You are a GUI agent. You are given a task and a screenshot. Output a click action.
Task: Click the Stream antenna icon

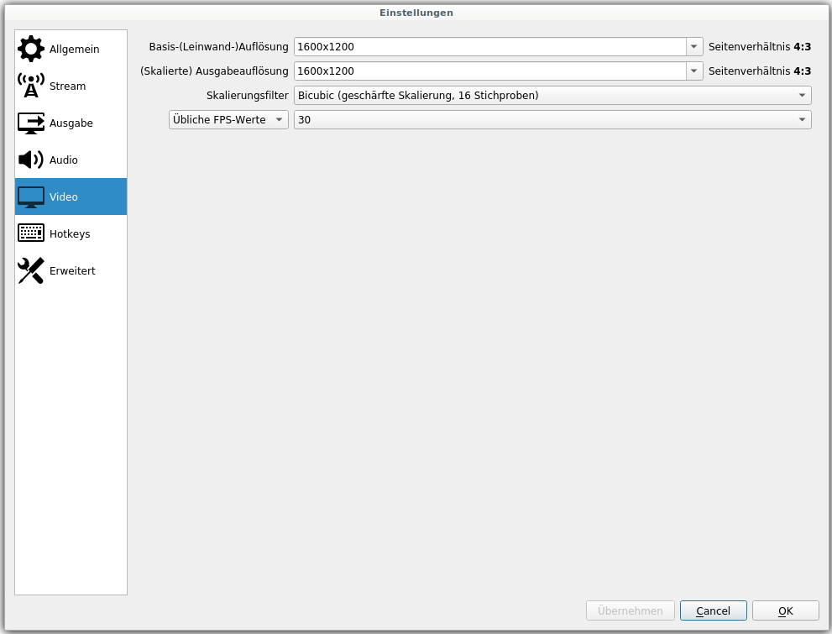31,86
